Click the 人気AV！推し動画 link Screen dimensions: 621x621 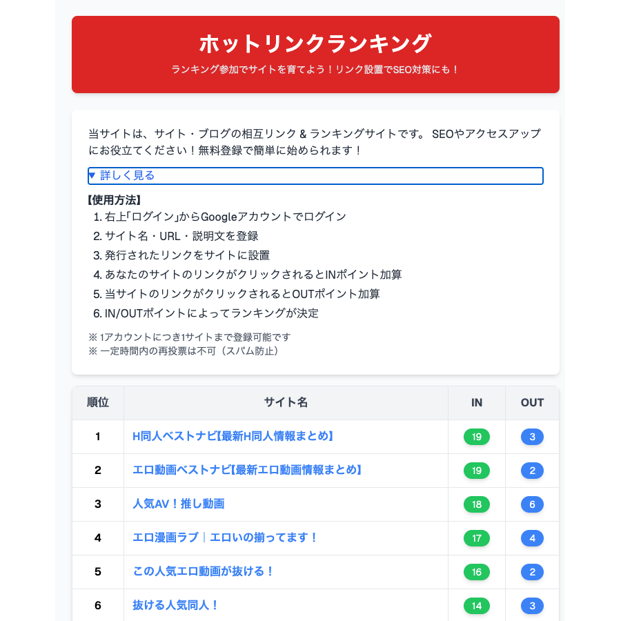tap(179, 504)
